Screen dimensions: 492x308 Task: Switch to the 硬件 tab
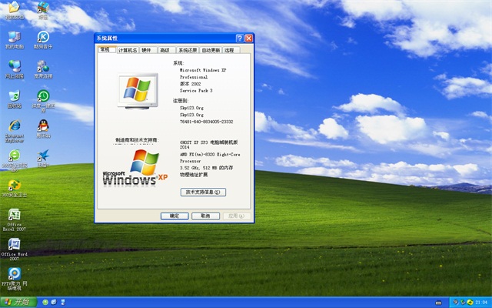pos(147,49)
